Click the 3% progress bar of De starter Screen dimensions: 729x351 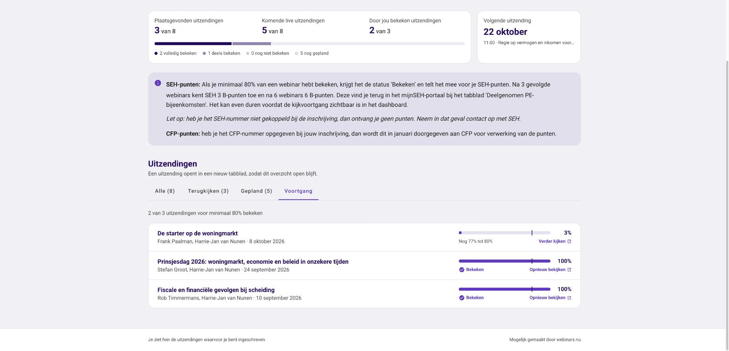(x=504, y=233)
